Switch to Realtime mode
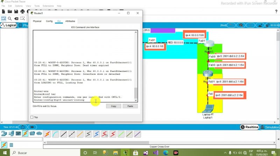 250,127
